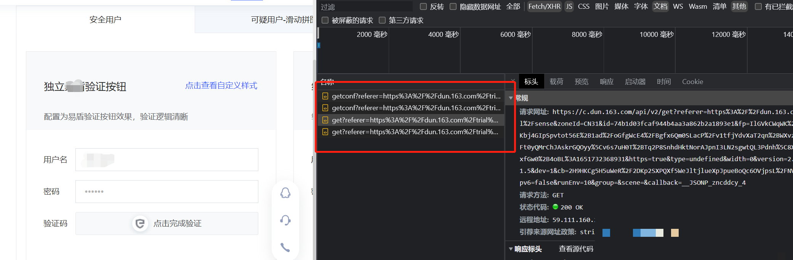
Task: Filter requests by 全部 type
Action: pos(513,6)
